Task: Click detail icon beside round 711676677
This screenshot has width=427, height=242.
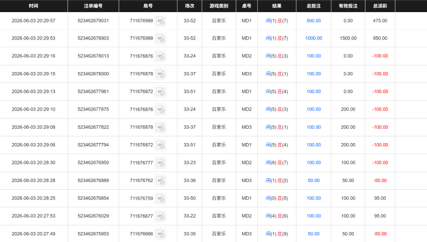Action: click(x=160, y=216)
